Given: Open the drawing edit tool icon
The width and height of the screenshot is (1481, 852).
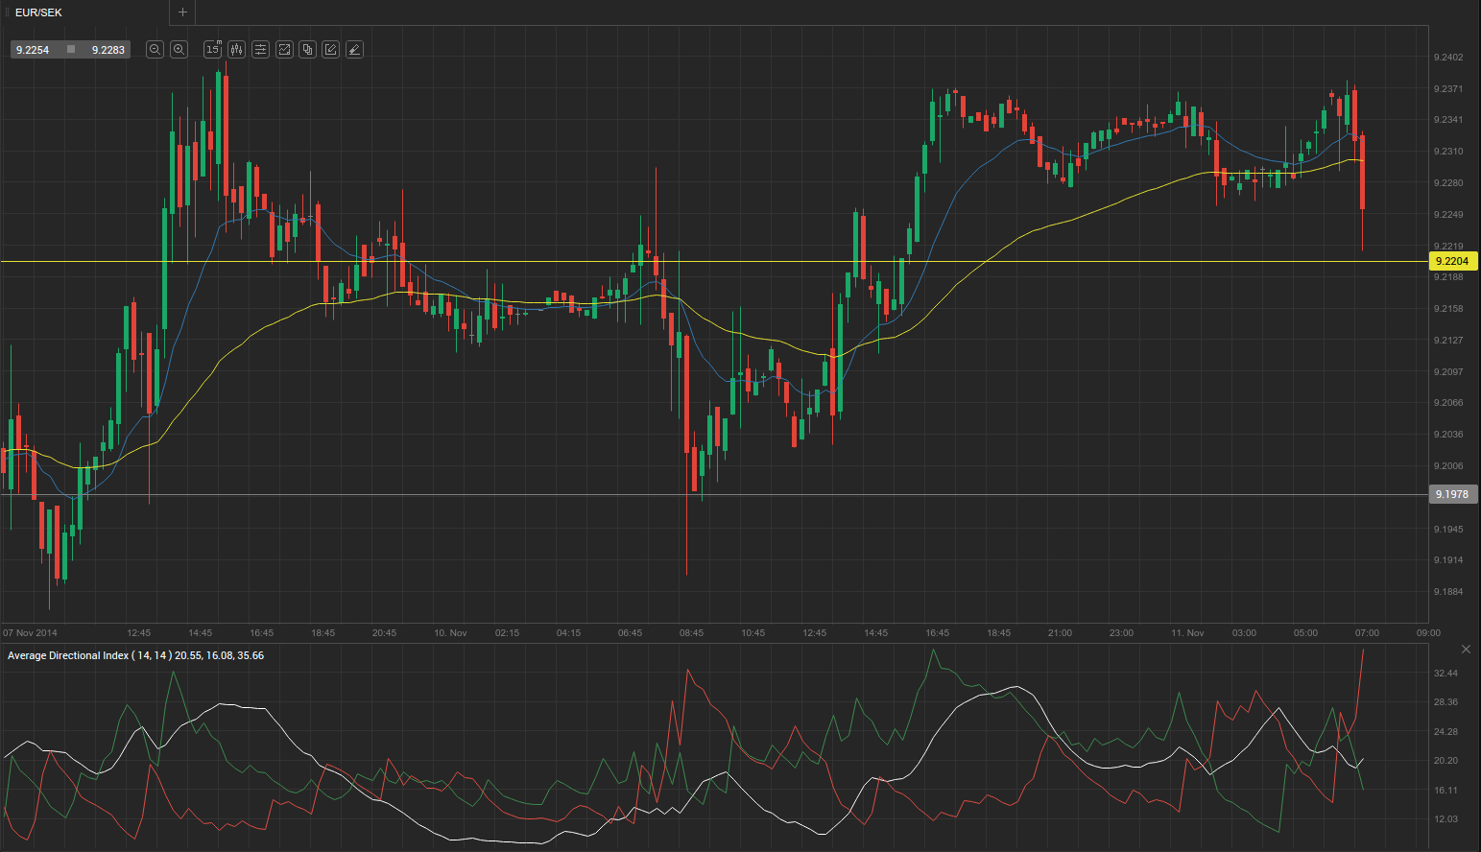Looking at the screenshot, I should click(x=331, y=50).
